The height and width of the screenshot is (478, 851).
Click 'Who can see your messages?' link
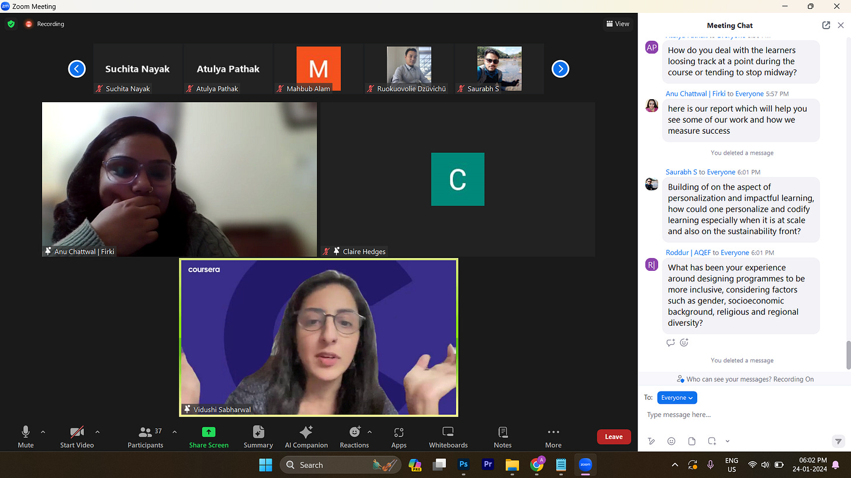click(x=729, y=379)
